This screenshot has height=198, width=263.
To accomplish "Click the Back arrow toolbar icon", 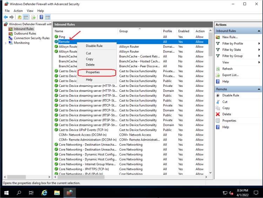I will (x=6, y=17).
